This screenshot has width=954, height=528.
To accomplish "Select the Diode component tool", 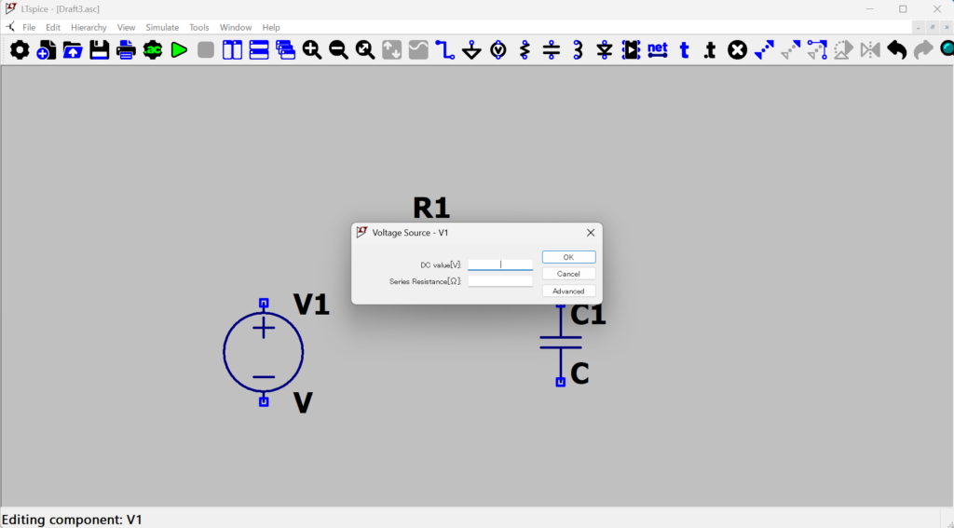I will (x=605, y=49).
